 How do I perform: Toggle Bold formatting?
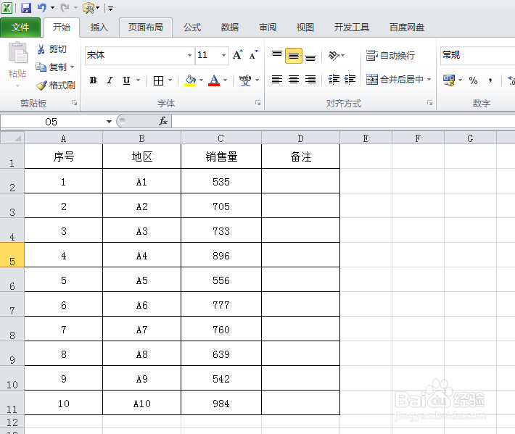coord(94,80)
